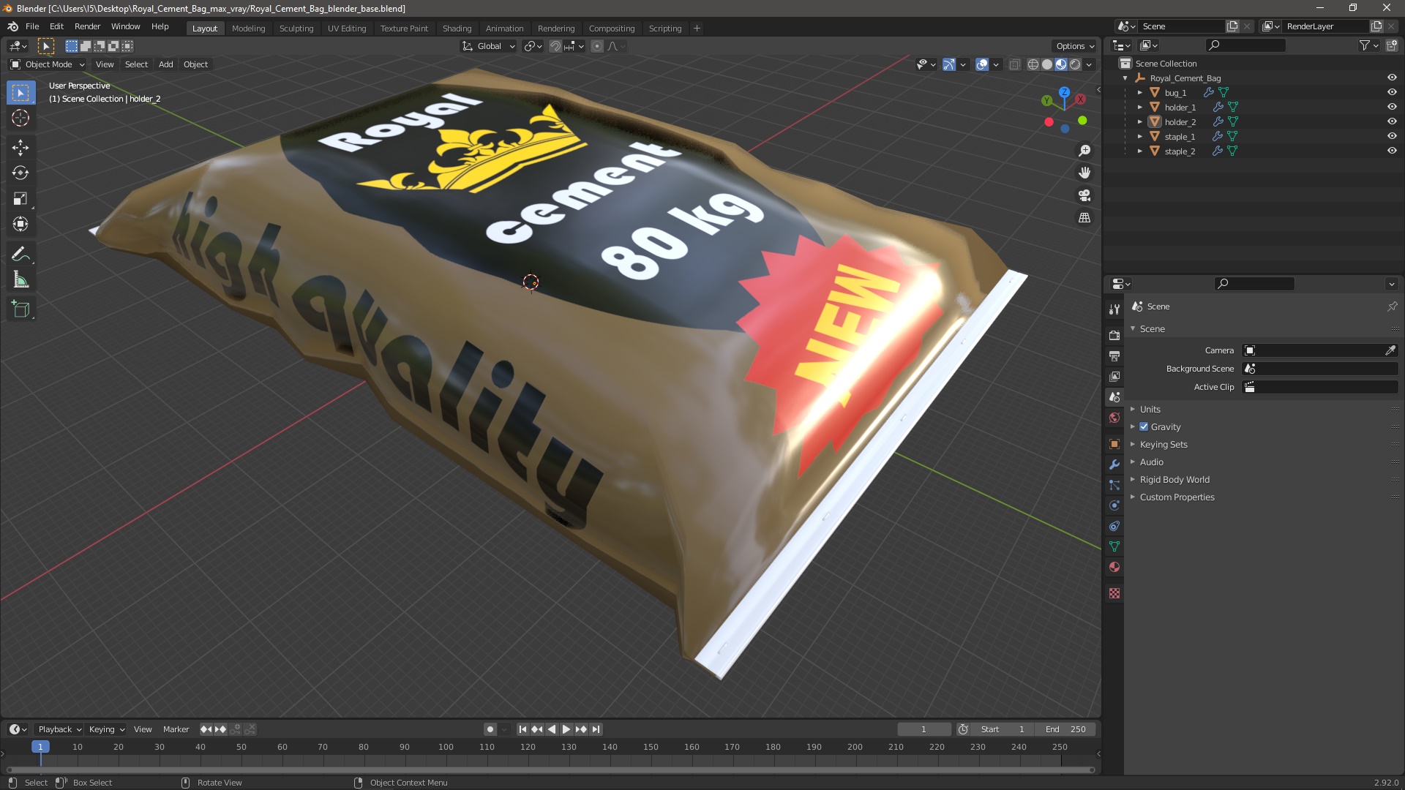Click the zoom view magnifier icon
Screen dimensions: 1405x790
coord(1084,151)
